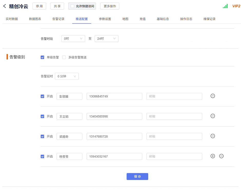
Task: Open the 0时 start time dropdown
Action: click(73, 39)
